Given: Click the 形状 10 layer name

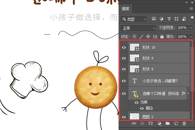Looking at the screenshot, I should [149, 47].
